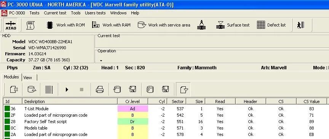The image size is (329, 139).
Task: Click the capacity value 37.27 GB
Action: [x=49, y=60]
